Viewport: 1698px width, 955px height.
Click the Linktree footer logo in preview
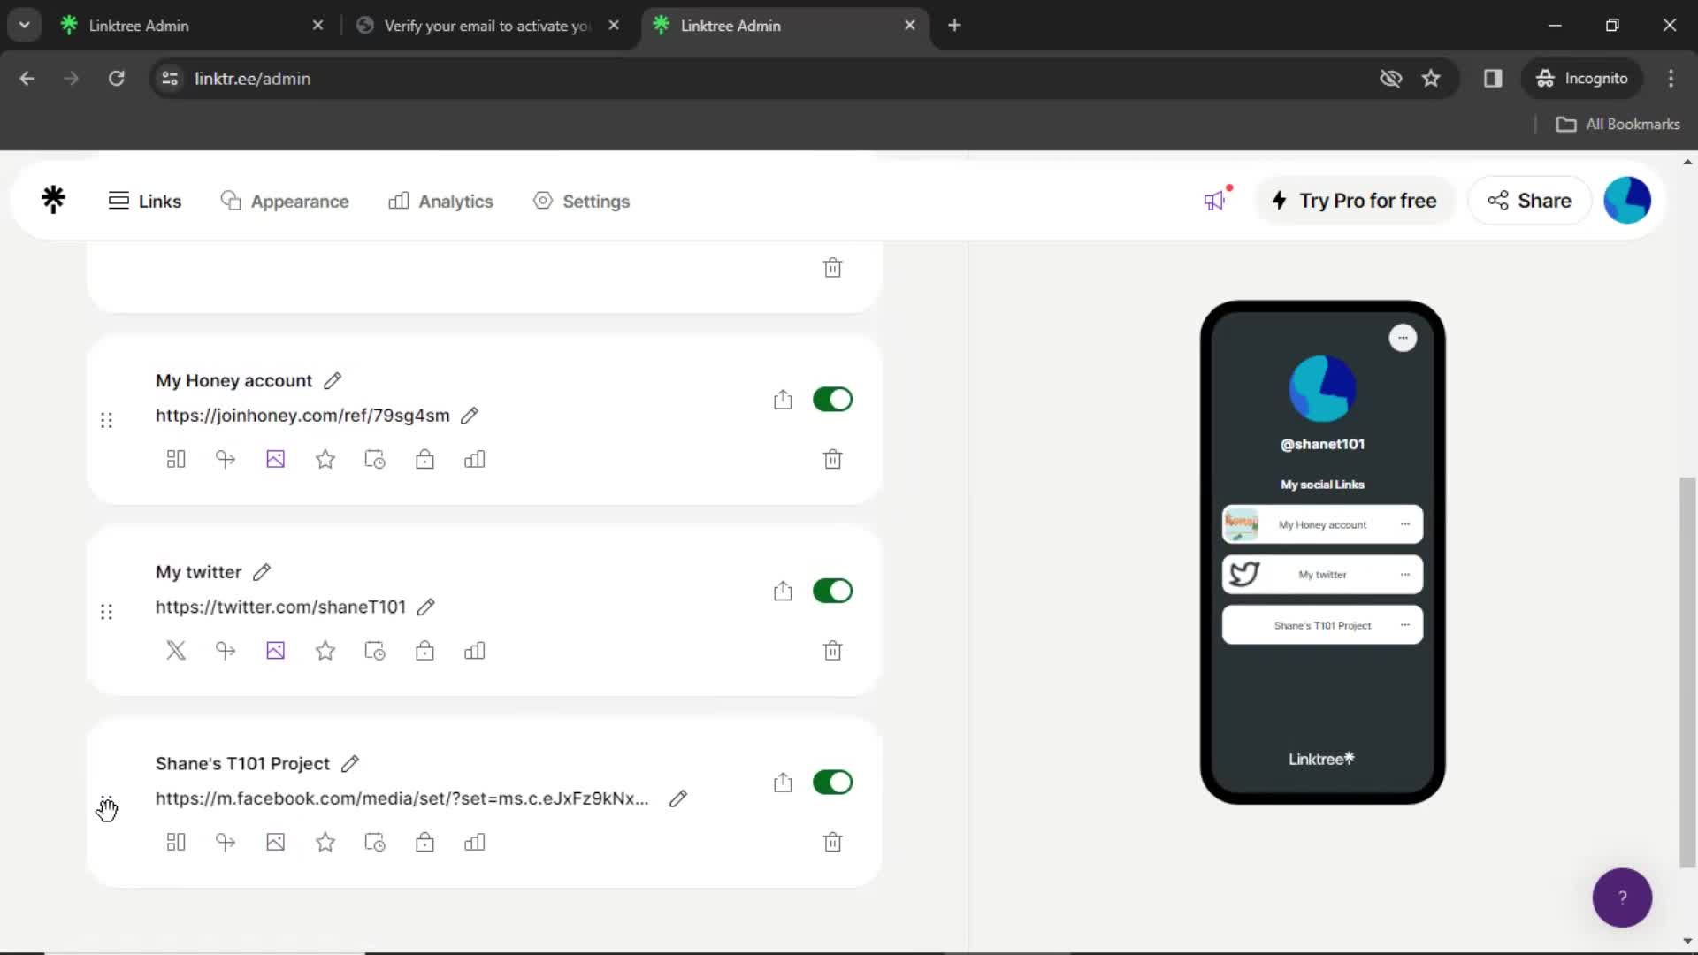point(1321,759)
